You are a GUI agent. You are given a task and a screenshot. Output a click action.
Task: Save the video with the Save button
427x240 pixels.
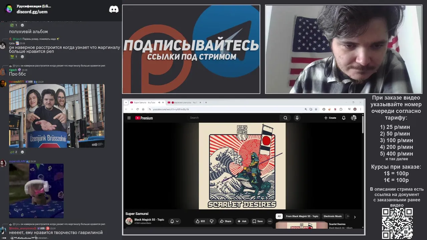(257, 221)
